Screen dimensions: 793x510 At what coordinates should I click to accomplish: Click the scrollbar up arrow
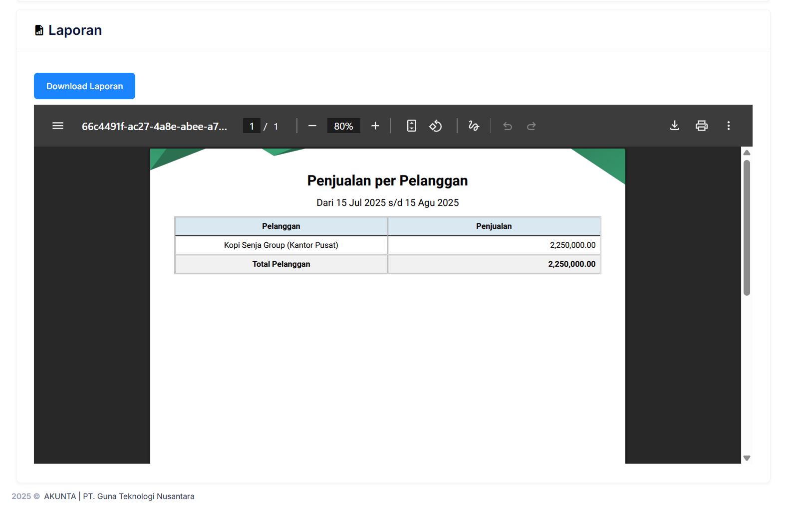[747, 153]
